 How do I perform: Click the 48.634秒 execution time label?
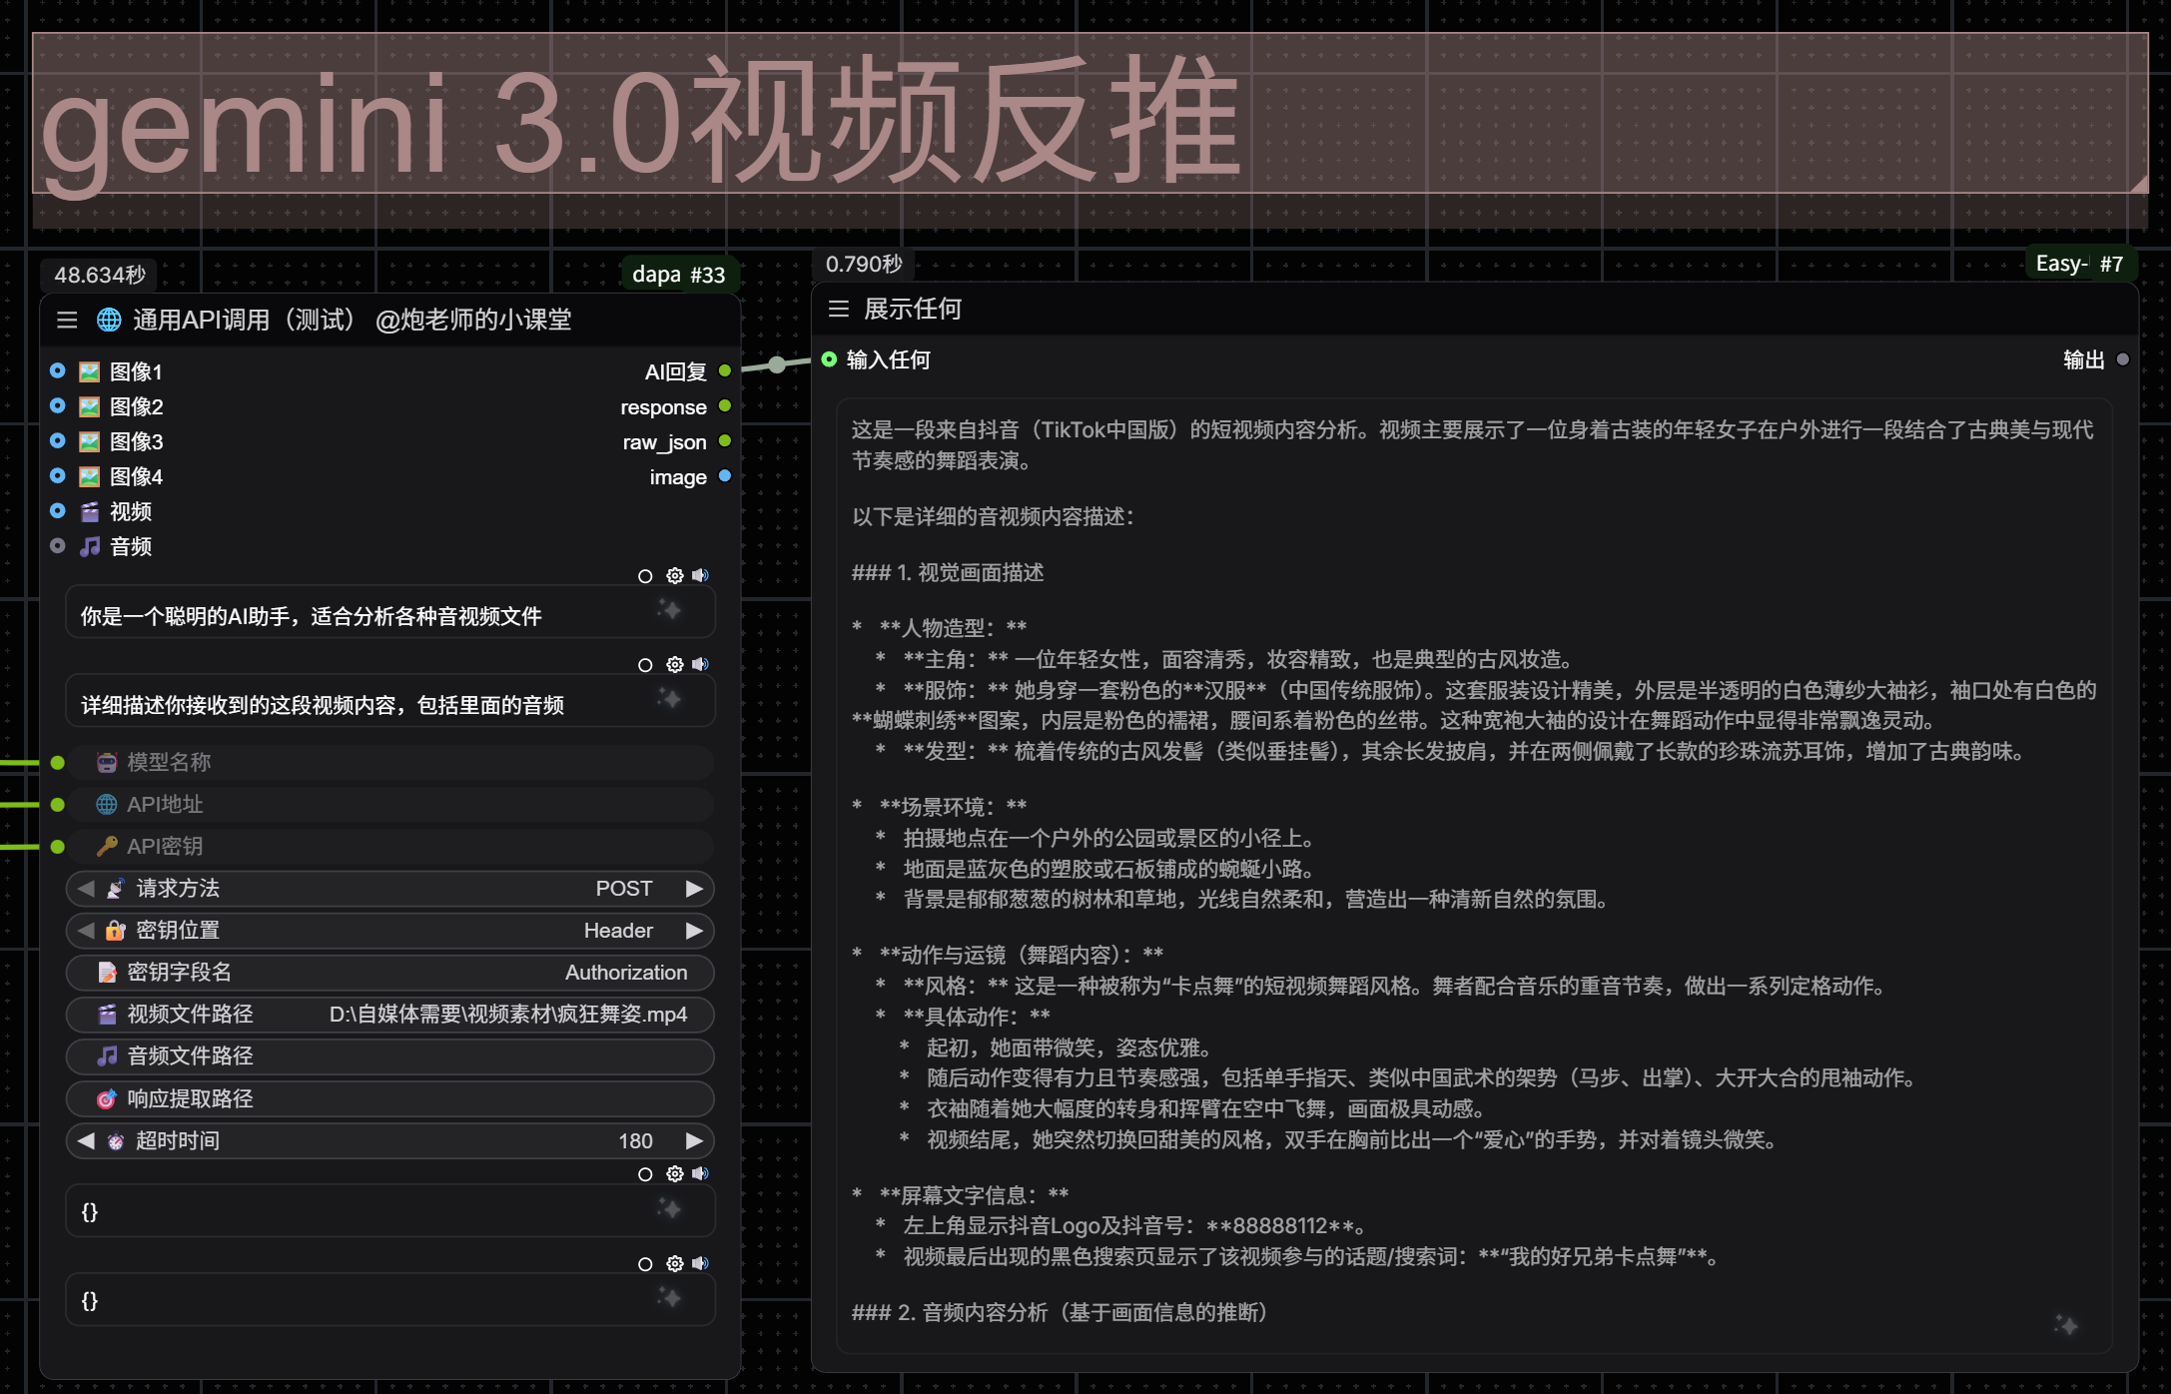point(100,275)
